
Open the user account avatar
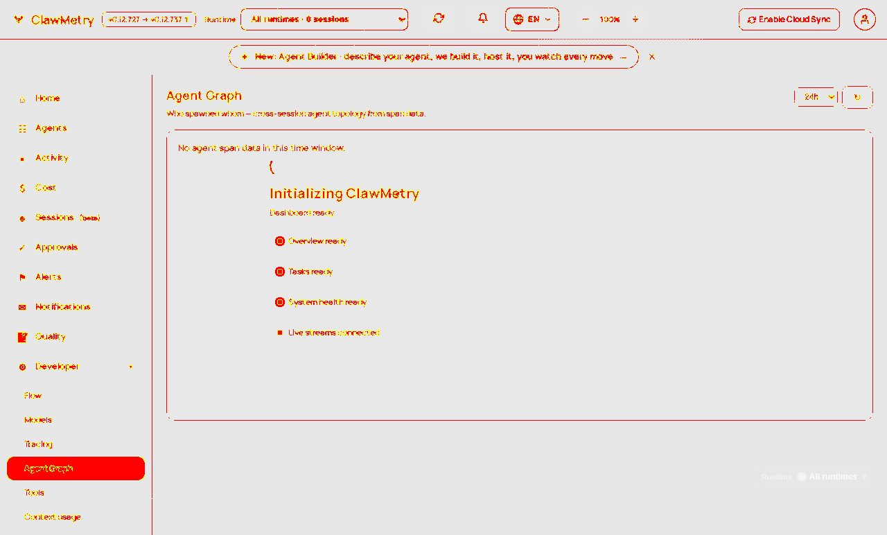tap(864, 19)
